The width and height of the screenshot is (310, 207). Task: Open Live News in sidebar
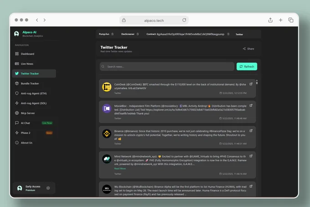pos(34,64)
